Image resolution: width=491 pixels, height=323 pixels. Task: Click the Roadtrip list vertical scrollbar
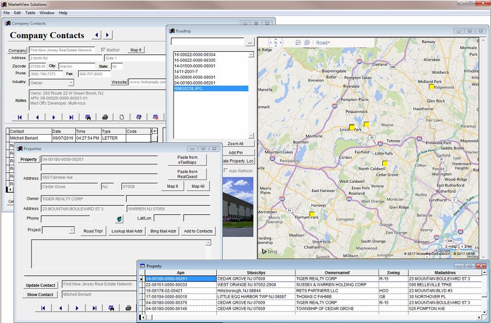(x=251, y=95)
